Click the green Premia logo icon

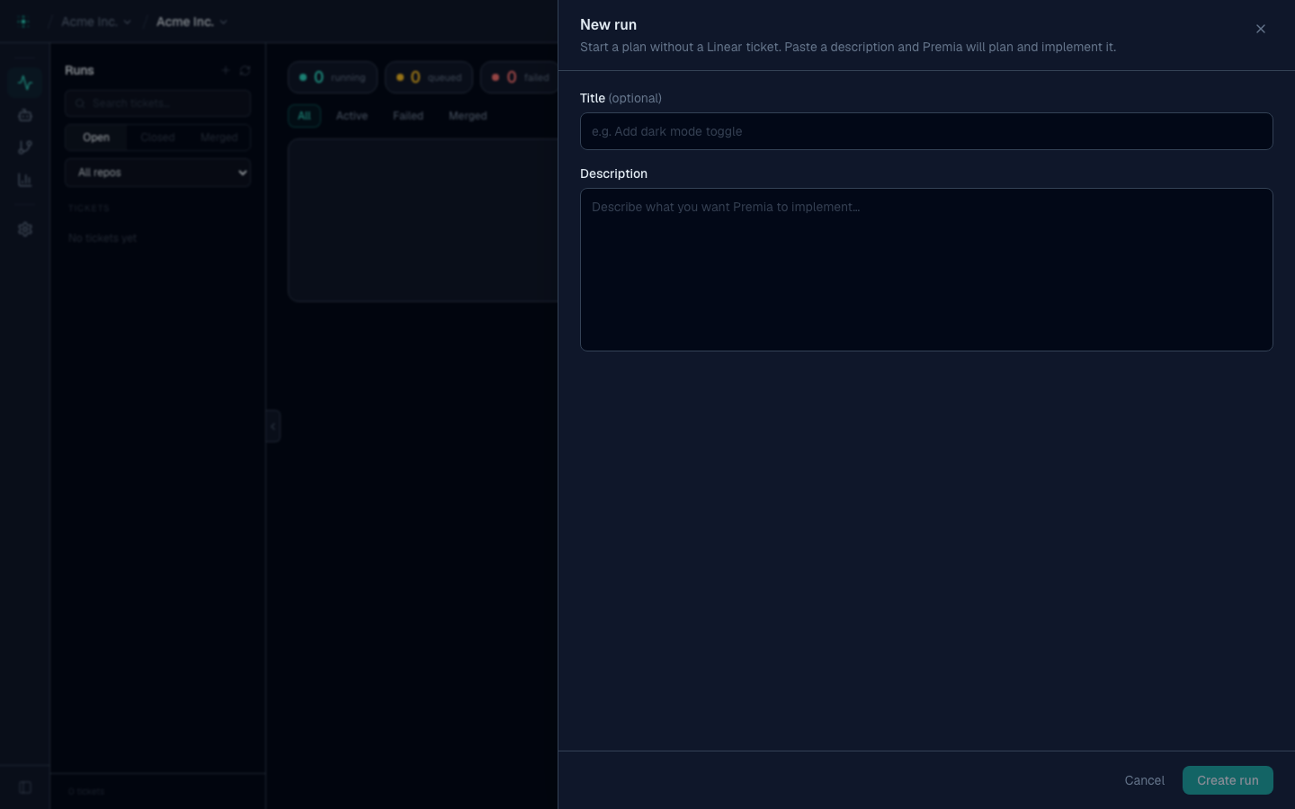coord(23,22)
